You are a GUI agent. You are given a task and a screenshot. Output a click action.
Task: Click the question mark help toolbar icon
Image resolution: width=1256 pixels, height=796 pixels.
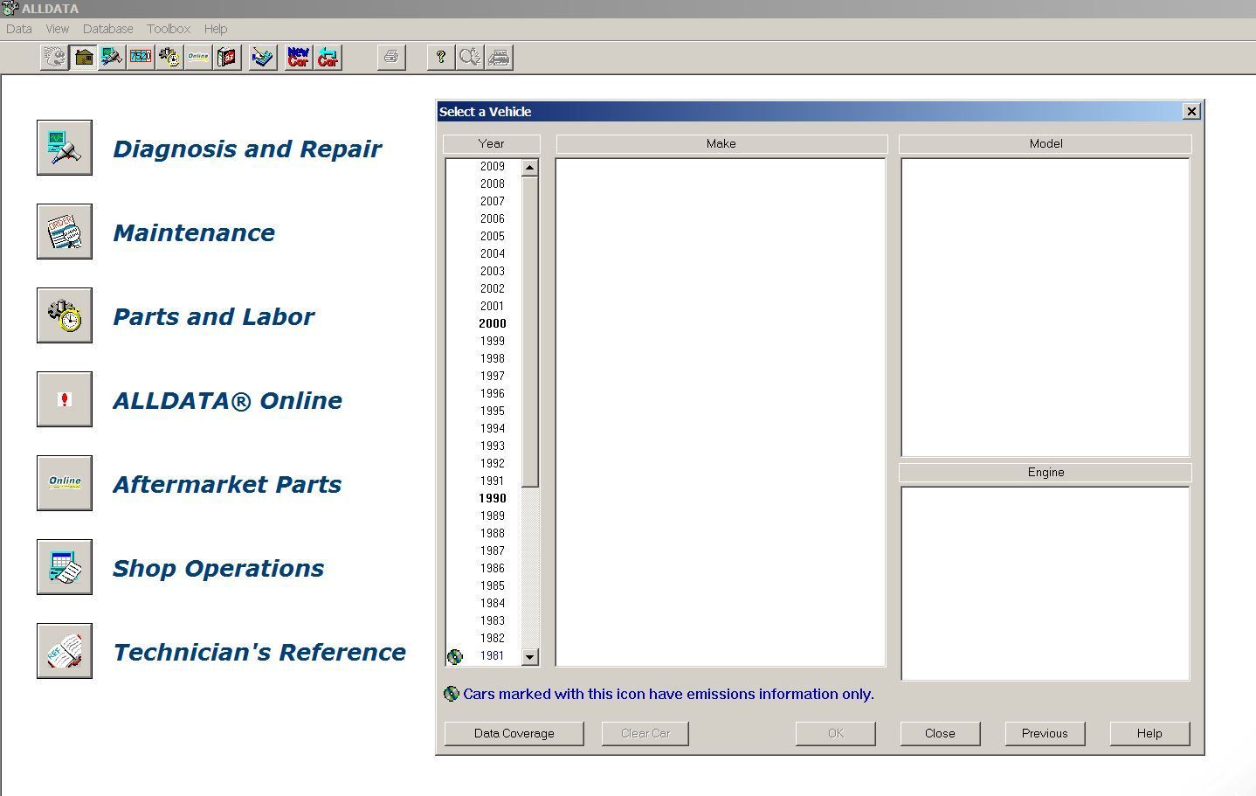[x=441, y=58]
